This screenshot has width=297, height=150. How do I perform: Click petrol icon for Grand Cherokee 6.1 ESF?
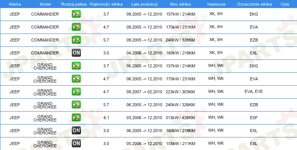(76, 118)
